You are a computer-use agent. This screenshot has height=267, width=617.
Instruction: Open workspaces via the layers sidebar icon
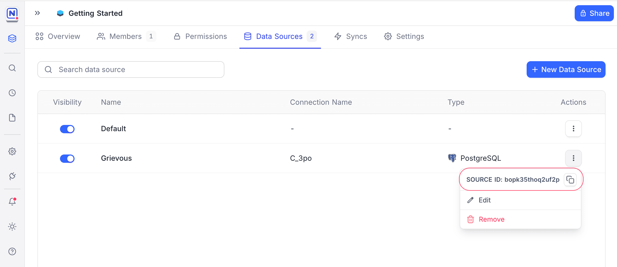[12, 38]
